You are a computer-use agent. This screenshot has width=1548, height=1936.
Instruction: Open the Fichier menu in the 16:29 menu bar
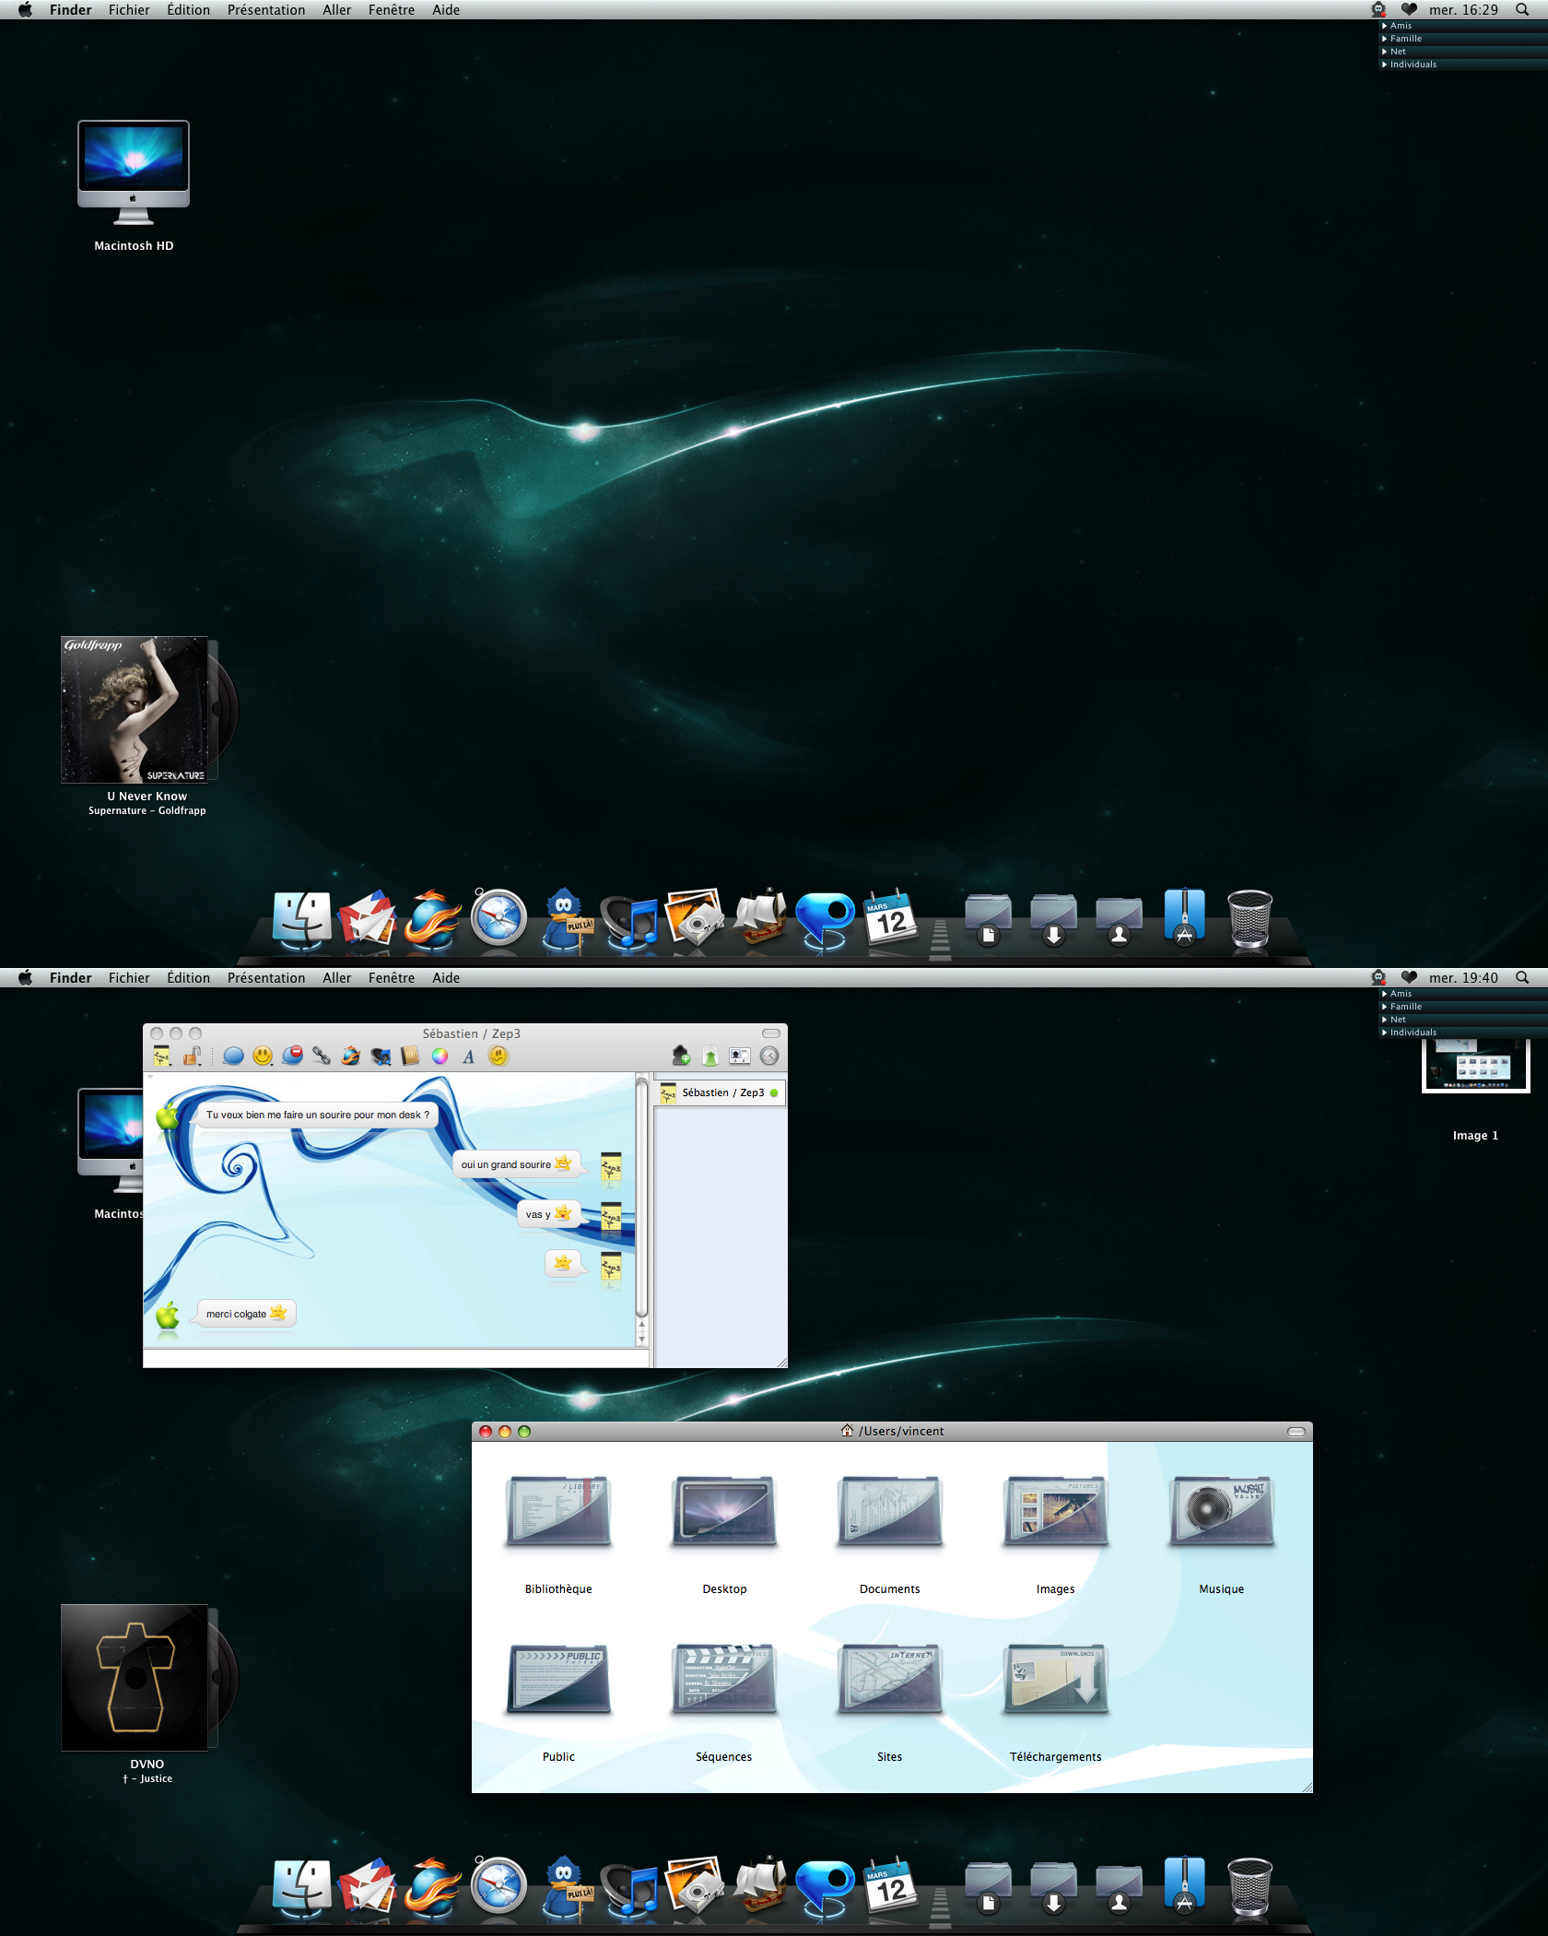point(129,10)
